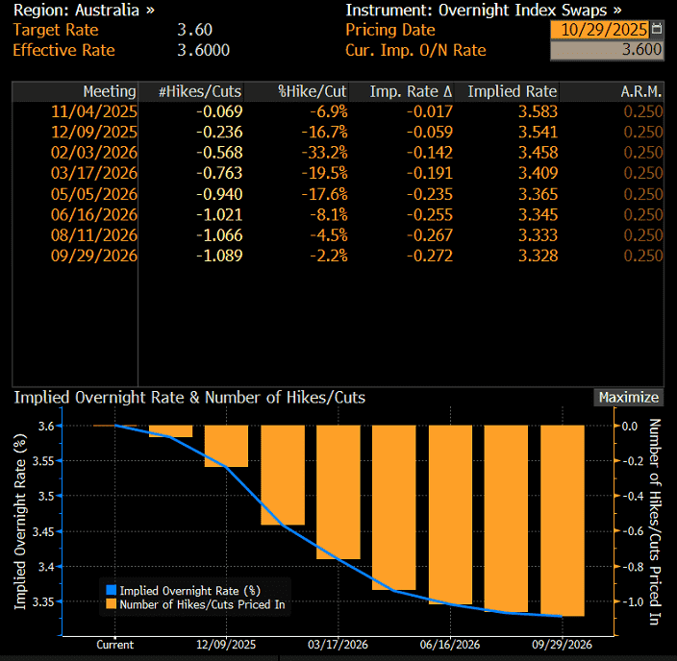Click the -33.2% hike/cut probability cell

pos(324,154)
